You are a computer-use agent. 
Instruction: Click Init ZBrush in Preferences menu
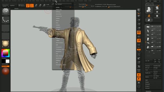63,4
